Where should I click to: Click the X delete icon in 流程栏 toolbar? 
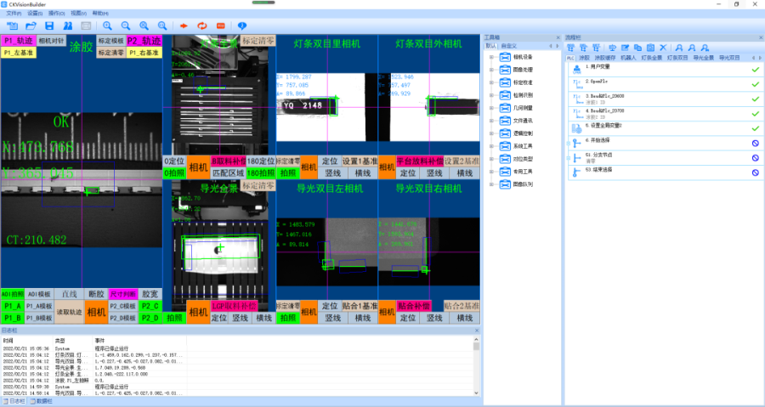pos(663,47)
